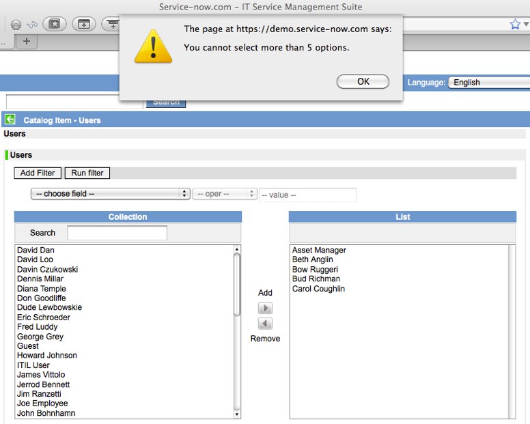The image size is (530, 424).
Task: Click the green back arrow icon
Action: pyautogui.click(x=10, y=119)
